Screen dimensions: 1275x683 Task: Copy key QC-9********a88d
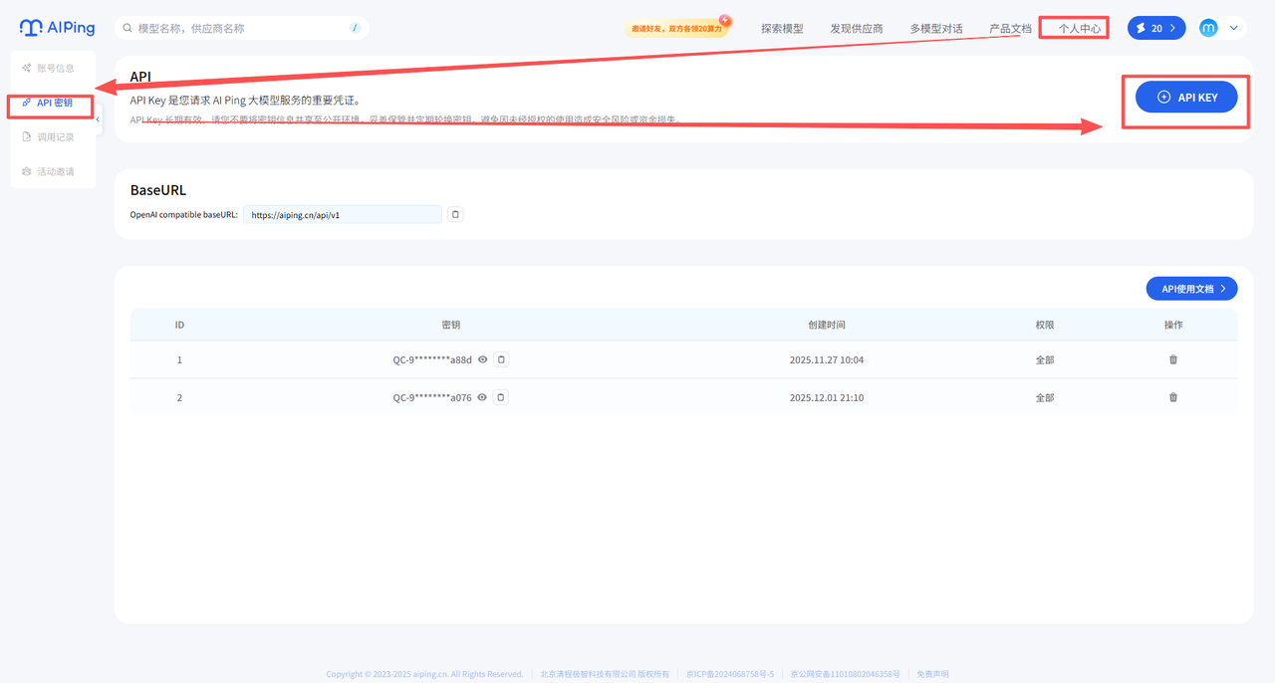(x=501, y=359)
